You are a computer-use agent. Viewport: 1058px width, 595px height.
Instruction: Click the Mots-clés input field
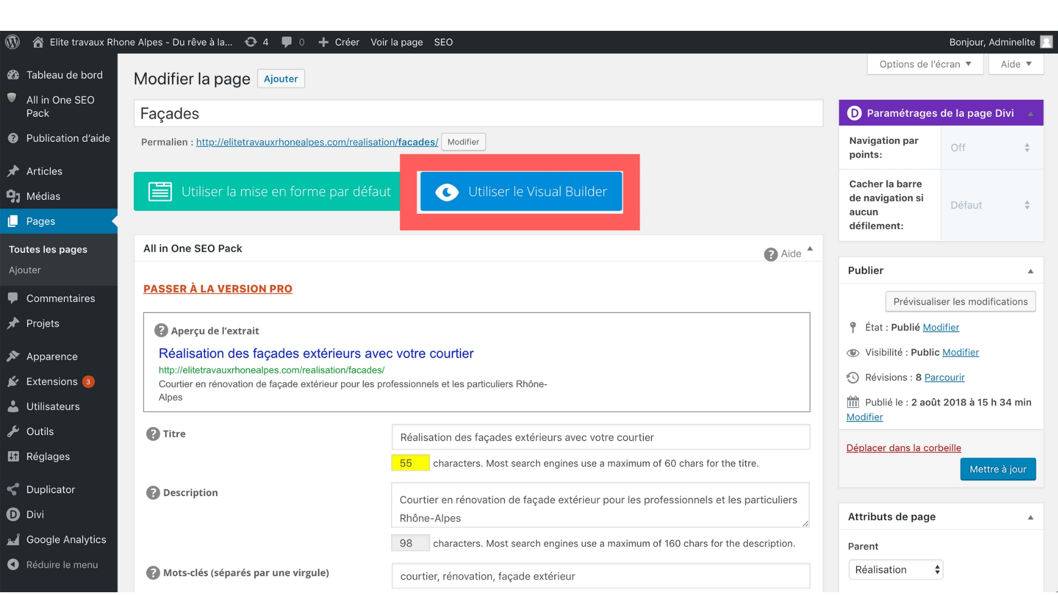pyautogui.click(x=601, y=576)
